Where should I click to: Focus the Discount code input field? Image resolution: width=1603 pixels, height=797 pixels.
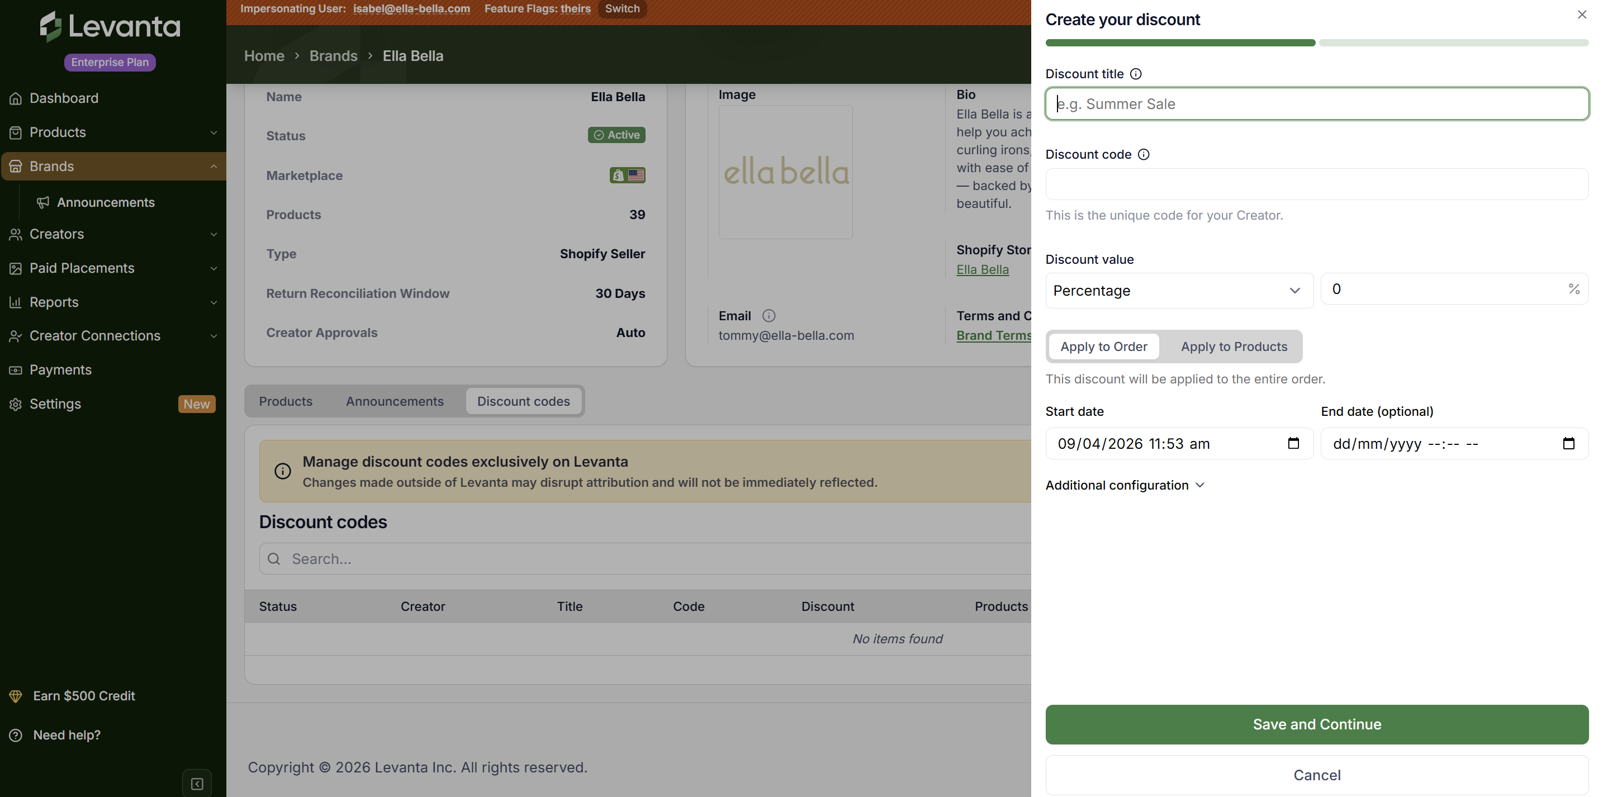coord(1317,184)
